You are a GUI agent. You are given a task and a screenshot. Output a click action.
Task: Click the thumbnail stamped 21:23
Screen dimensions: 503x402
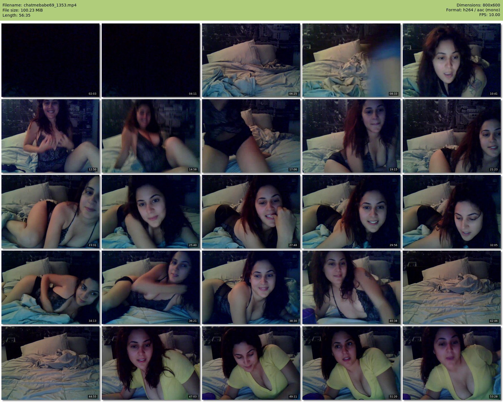pyautogui.click(x=452, y=136)
